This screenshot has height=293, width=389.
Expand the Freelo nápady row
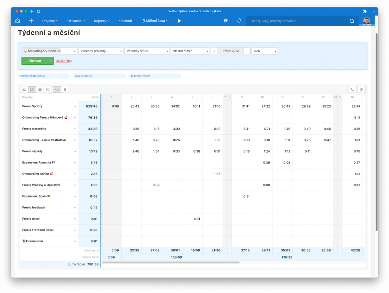[x=75, y=151]
